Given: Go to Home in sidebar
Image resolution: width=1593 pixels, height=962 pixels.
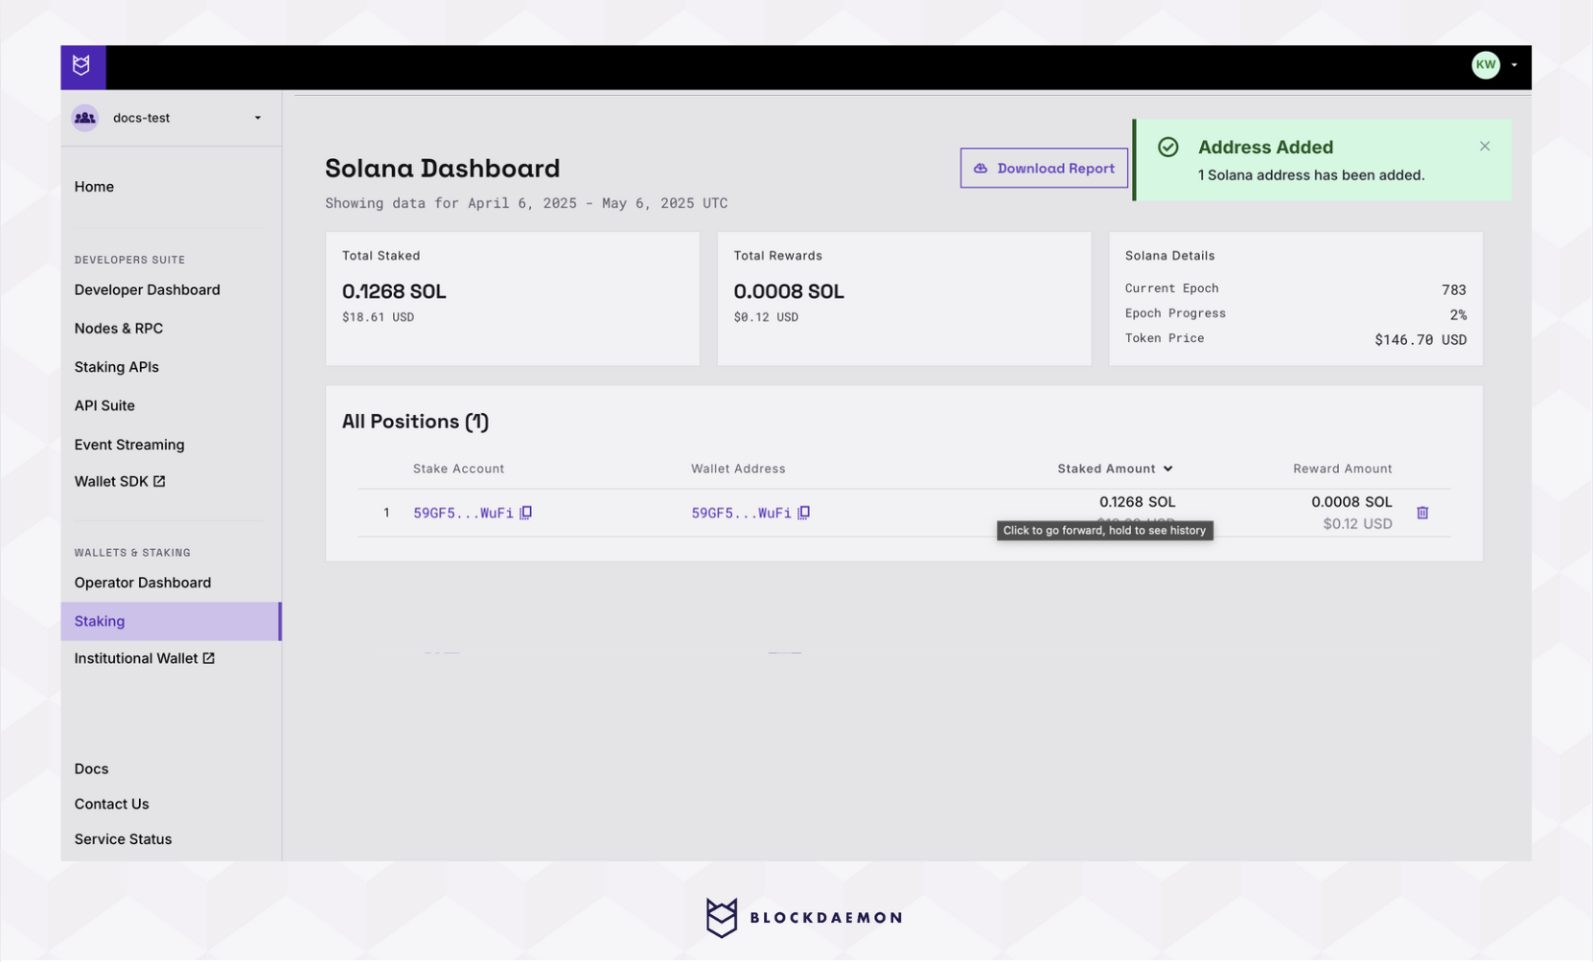Looking at the screenshot, I should click(94, 187).
